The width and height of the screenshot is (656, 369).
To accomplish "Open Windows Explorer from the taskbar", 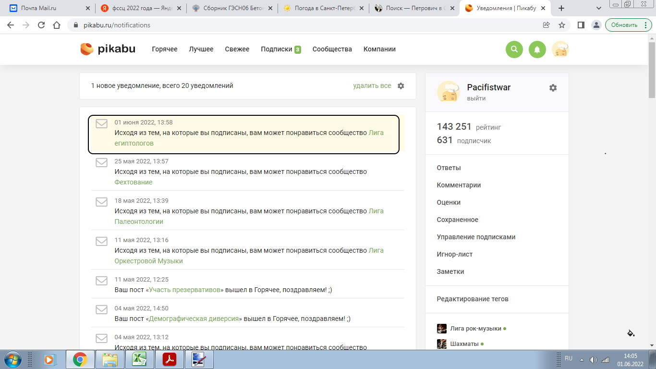I will 110,359.
